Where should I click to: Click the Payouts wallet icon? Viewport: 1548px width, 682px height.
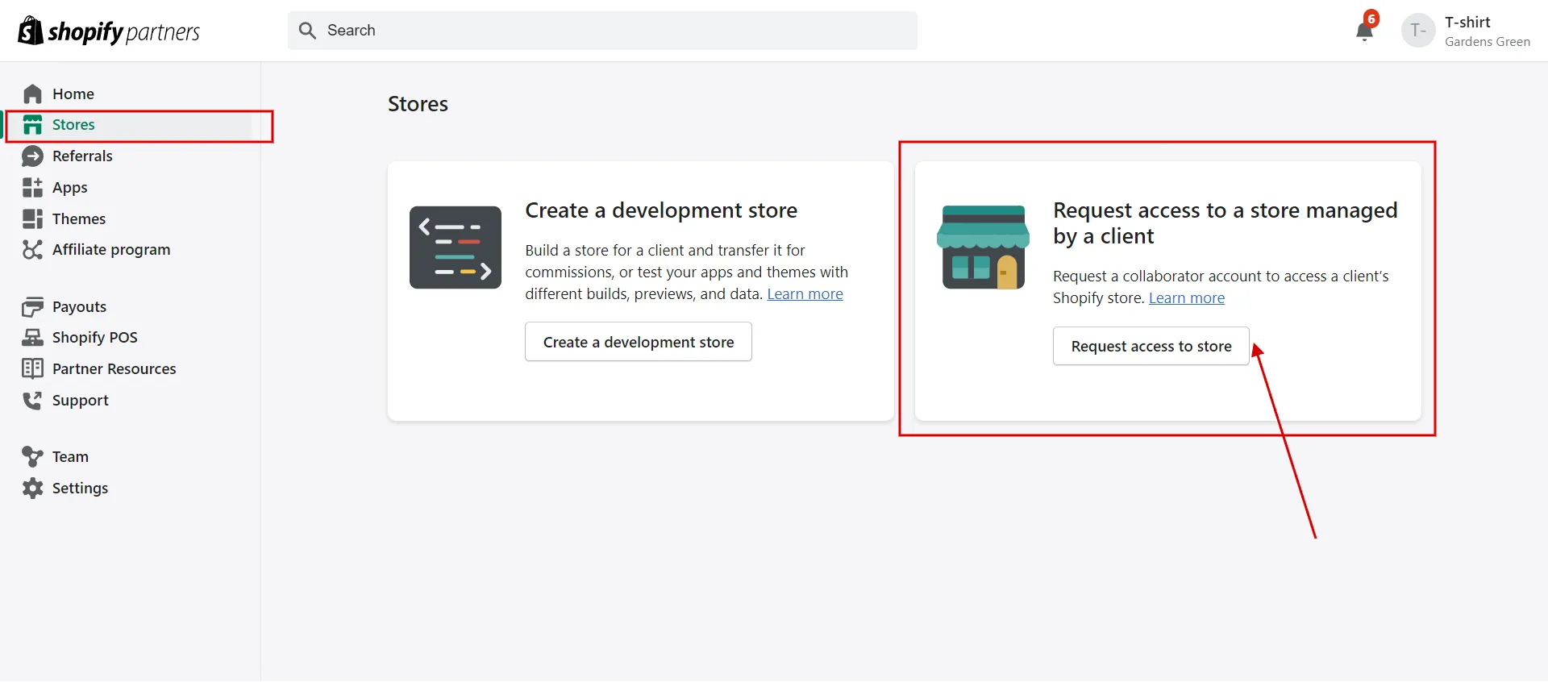click(x=32, y=307)
